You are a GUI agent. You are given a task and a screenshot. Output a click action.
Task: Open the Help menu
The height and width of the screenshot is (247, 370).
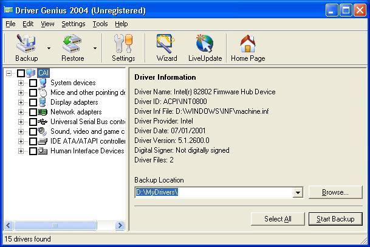(x=122, y=24)
